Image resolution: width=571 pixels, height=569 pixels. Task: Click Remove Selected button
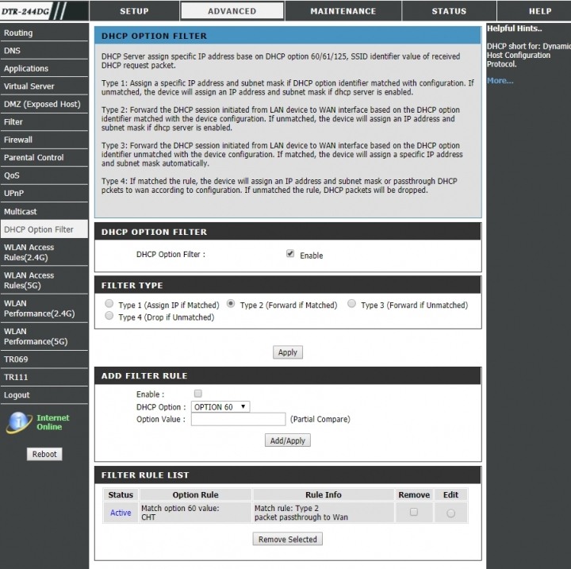click(x=288, y=539)
